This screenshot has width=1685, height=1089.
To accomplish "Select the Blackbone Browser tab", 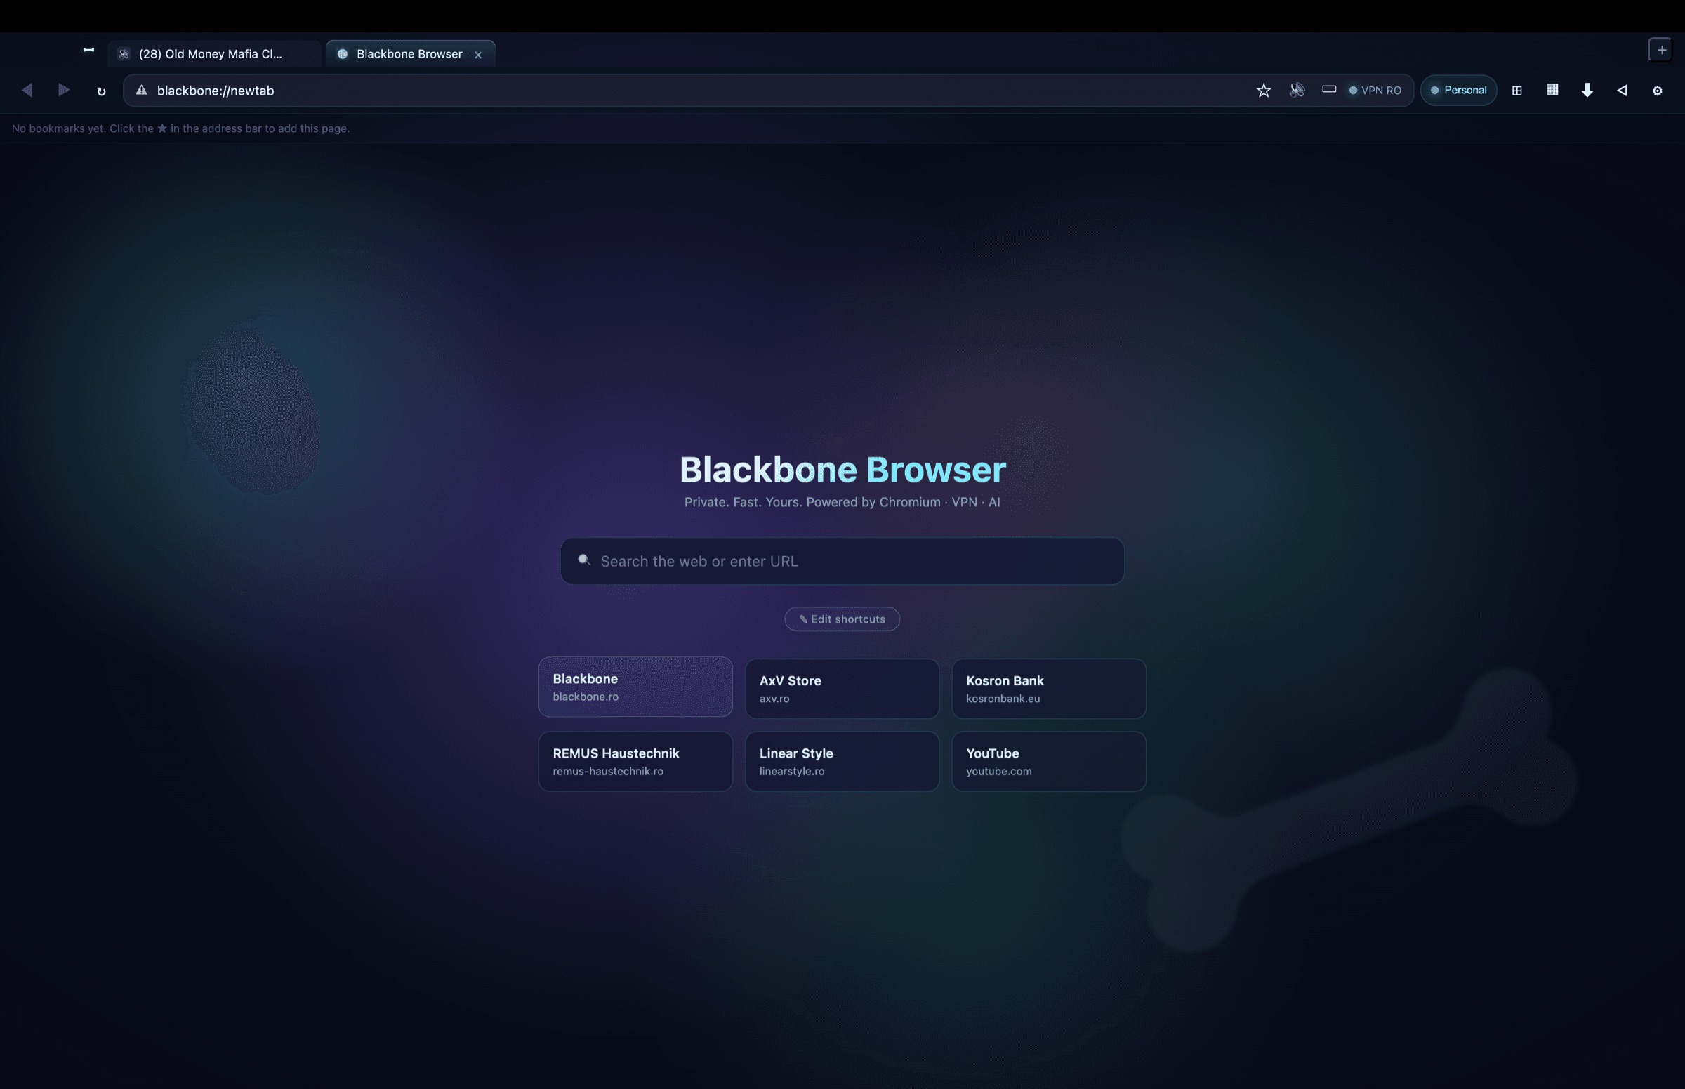I will point(410,54).
